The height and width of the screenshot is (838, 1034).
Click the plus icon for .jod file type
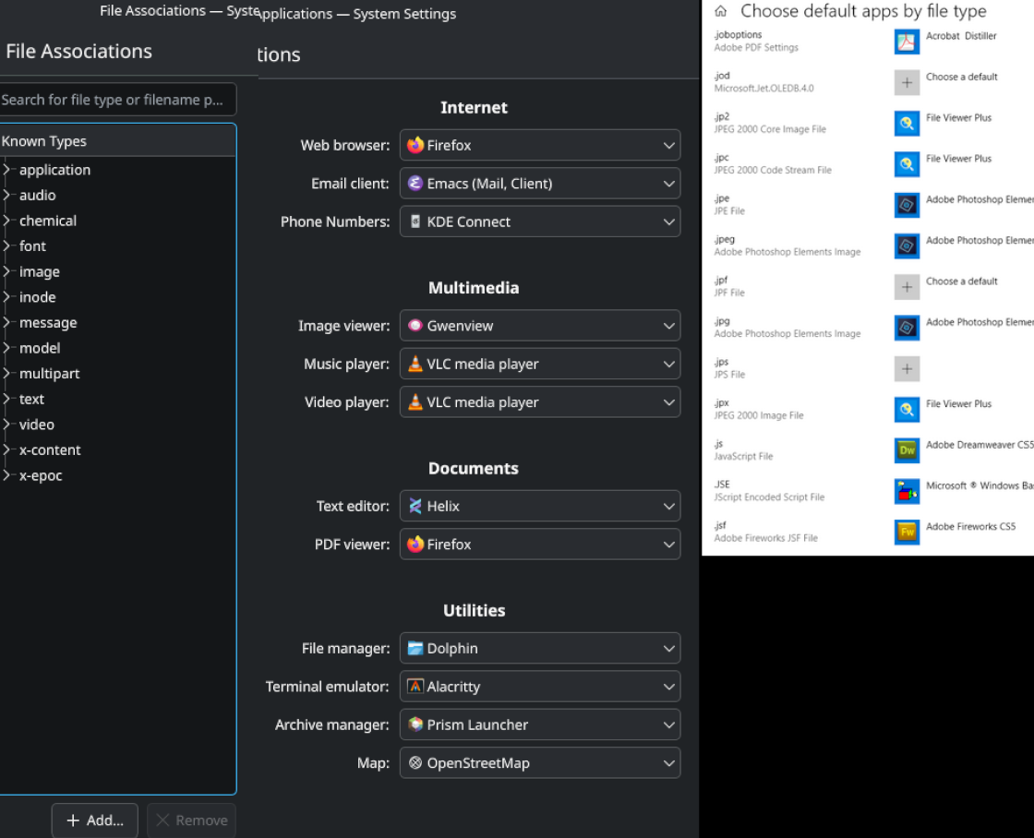tap(907, 83)
